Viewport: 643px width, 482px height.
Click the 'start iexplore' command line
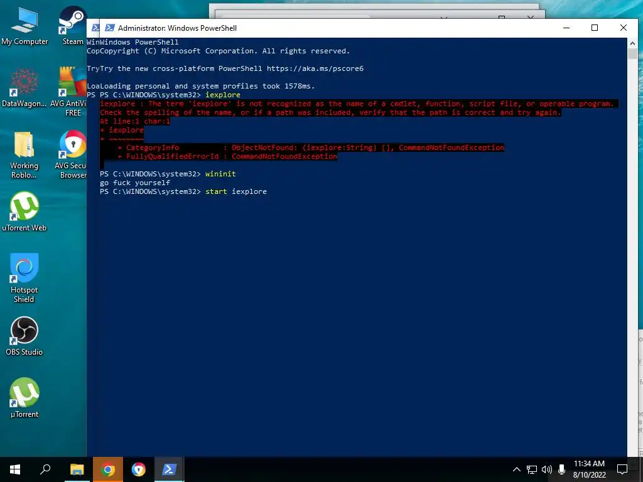(183, 191)
